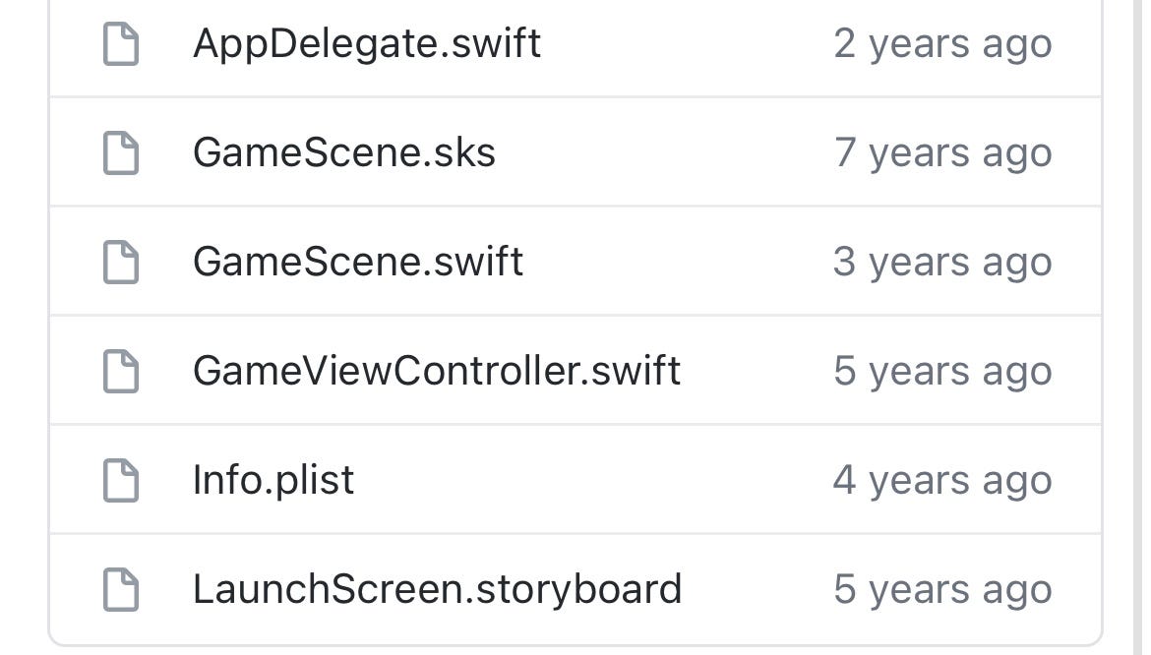Open GameScene.sks file link
The height and width of the screenshot is (655, 1151).
[x=344, y=153]
